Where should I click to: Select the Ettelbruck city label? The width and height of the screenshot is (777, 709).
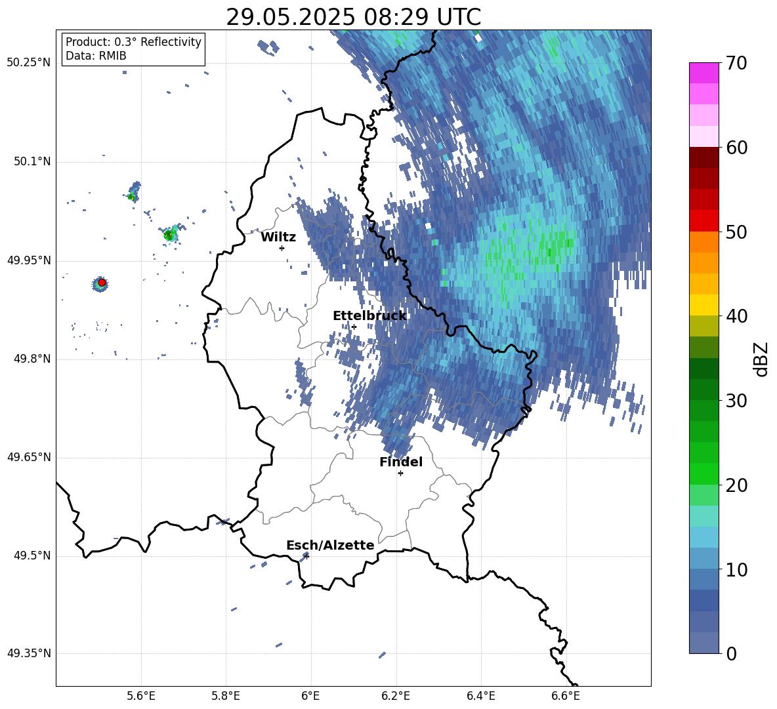pos(369,316)
